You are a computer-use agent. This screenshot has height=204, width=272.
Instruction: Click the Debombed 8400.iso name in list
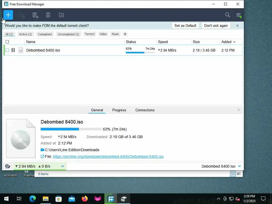coord(43,50)
